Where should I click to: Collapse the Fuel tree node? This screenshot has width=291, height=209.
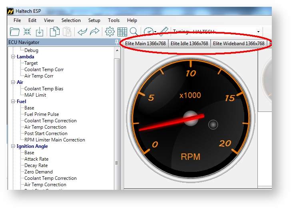tap(13, 102)
